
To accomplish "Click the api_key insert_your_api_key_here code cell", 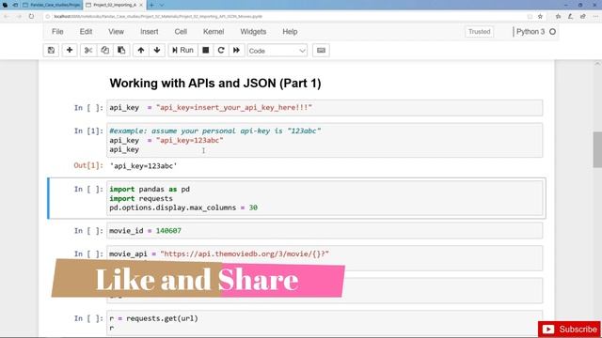I will point(325,108).
